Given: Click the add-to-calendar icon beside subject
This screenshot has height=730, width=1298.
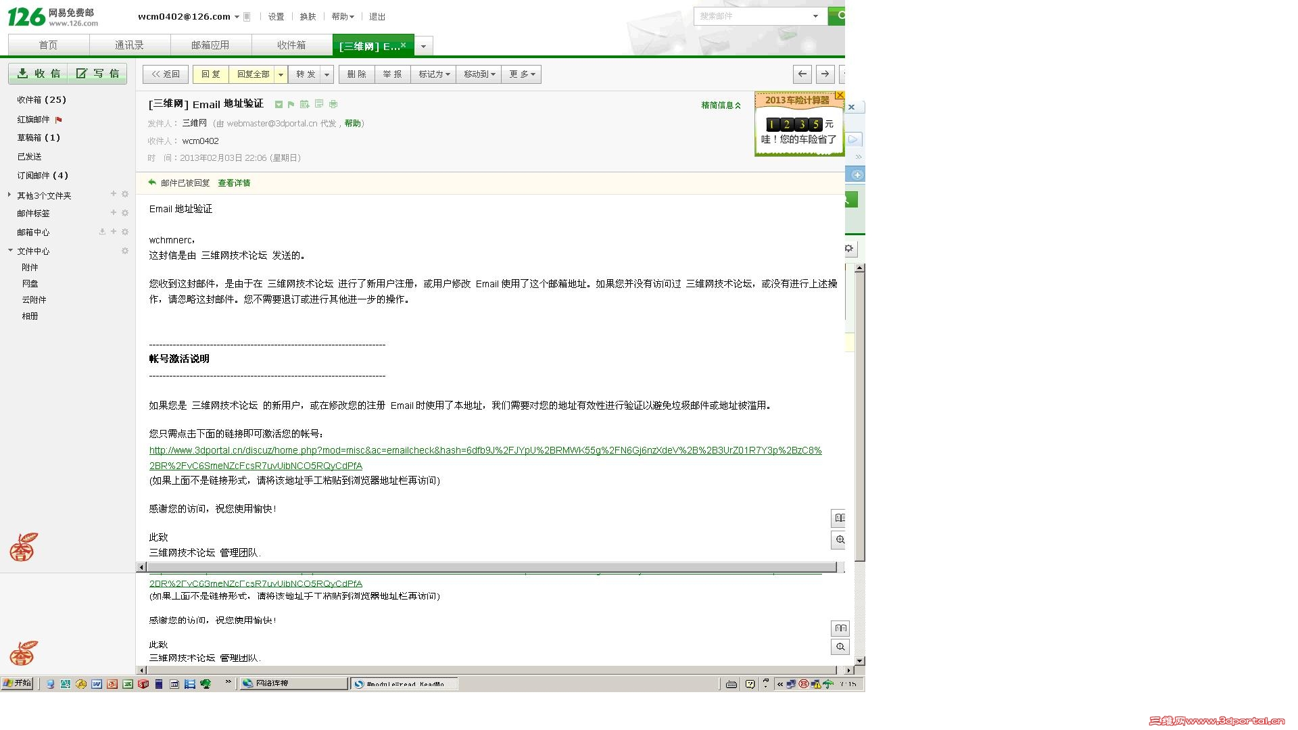Looking at the screenshot, I should [x=305, y=104].
